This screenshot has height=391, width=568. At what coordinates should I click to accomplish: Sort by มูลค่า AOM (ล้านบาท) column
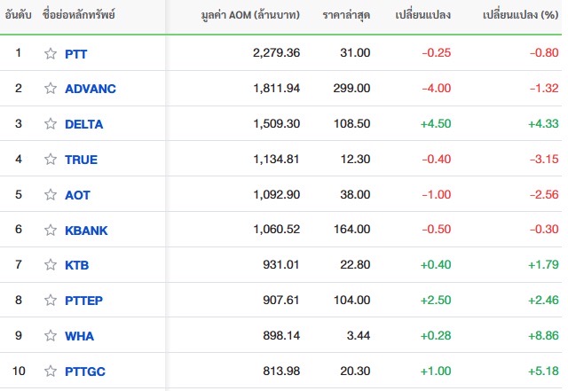tap(250, 15)
